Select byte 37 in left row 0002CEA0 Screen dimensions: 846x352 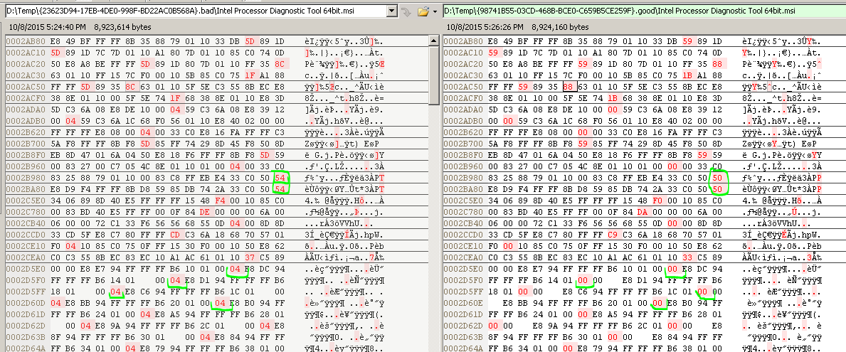(x=250, y=257)
